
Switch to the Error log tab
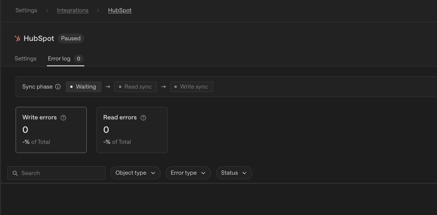pyautogui.click(x=66, y=59)
